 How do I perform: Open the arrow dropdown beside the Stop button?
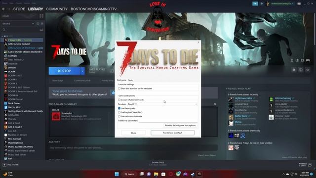[x=82, y=71]
